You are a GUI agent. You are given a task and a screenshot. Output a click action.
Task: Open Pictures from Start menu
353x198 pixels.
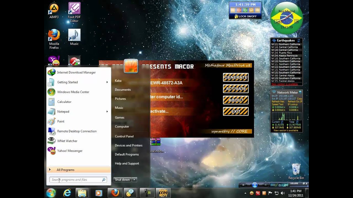[x=120, y=99]
